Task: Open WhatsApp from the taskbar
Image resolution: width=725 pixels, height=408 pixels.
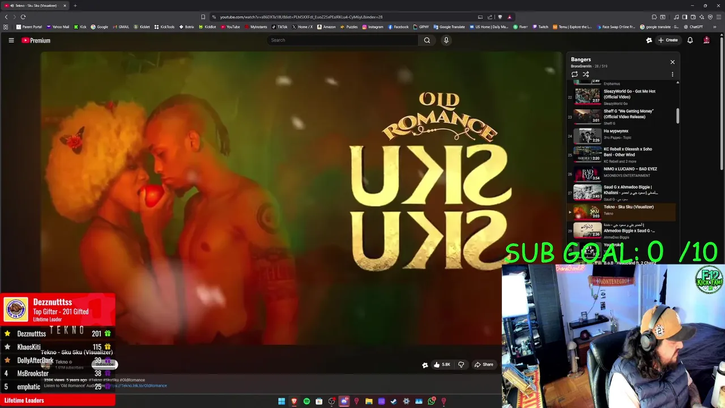Action: pos(431,401)
